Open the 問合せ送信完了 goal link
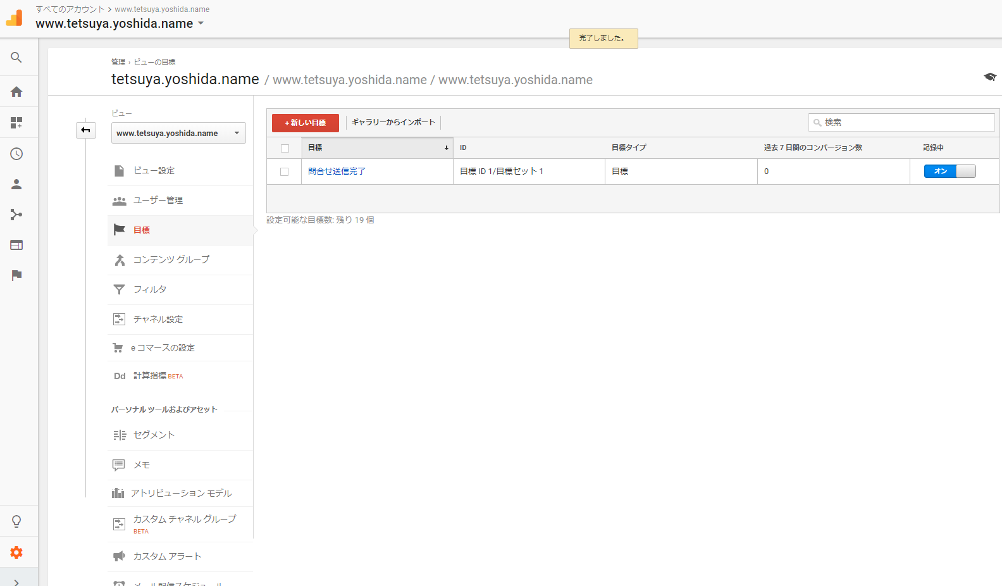The height and width of the screenshot is (586, 1002). (337, 171)
